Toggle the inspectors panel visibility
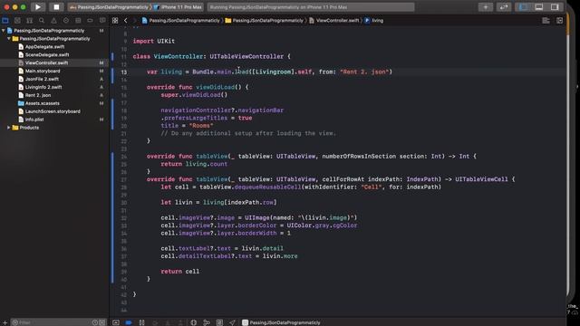580x326 pixels. point(555,7)
